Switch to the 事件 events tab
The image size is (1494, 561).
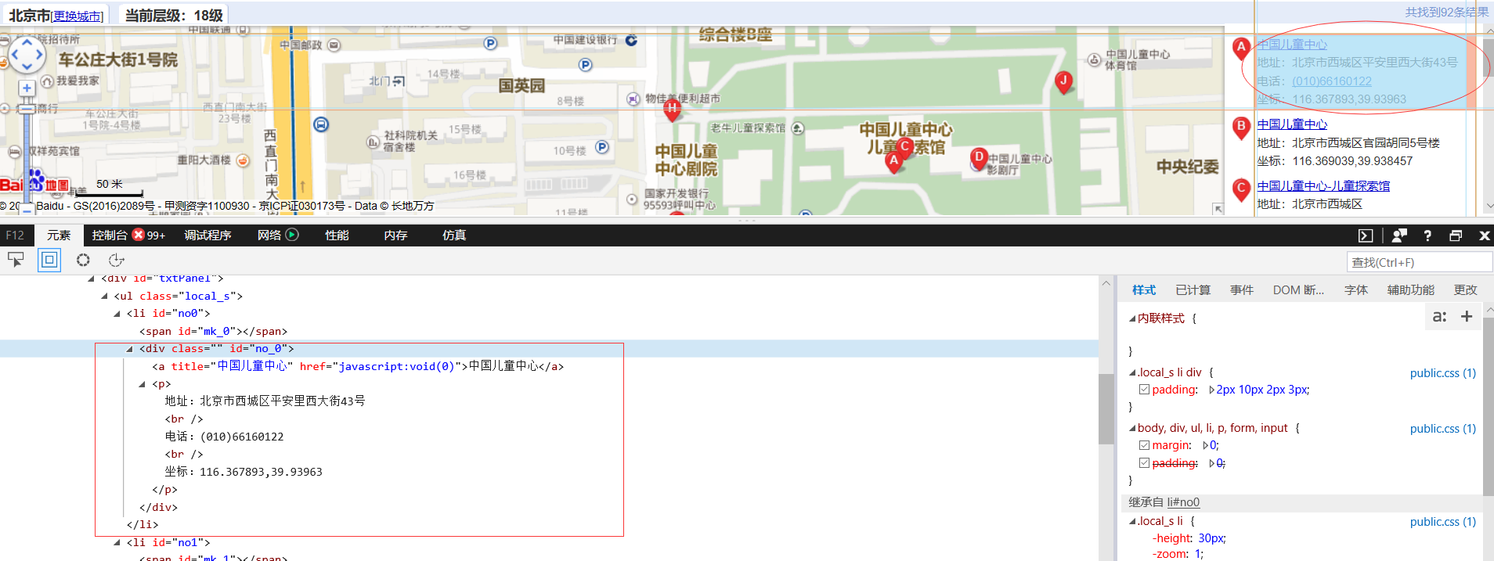point(1242,289)
